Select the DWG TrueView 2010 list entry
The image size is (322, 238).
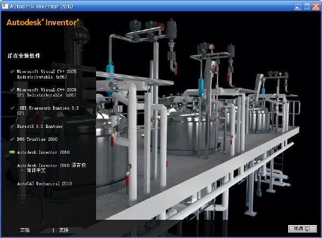tap(37, 139)
